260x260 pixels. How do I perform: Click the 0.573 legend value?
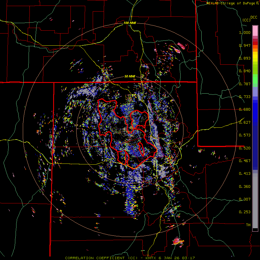(x=245, y=135)
